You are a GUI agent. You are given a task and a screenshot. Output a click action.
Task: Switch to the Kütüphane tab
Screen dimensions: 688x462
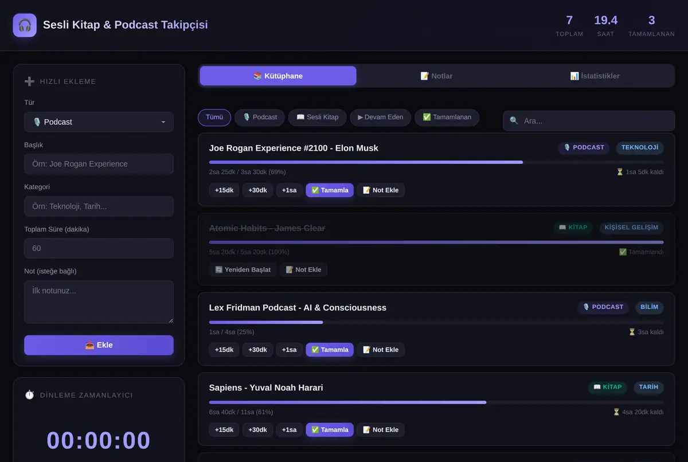tap(278, 76)
